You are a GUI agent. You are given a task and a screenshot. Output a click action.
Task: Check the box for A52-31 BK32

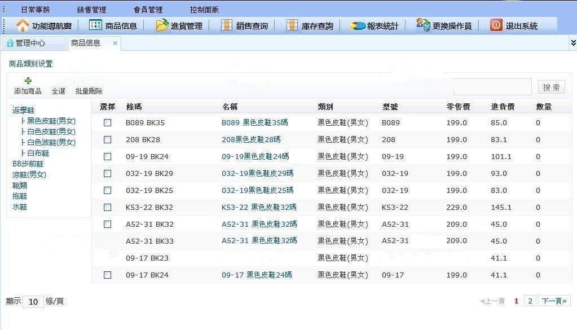coord(108,224)
